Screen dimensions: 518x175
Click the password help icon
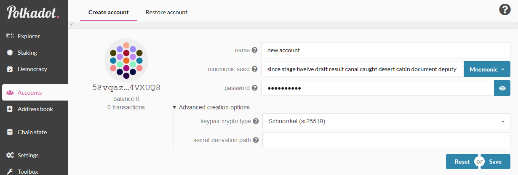(x=254, y=88)
